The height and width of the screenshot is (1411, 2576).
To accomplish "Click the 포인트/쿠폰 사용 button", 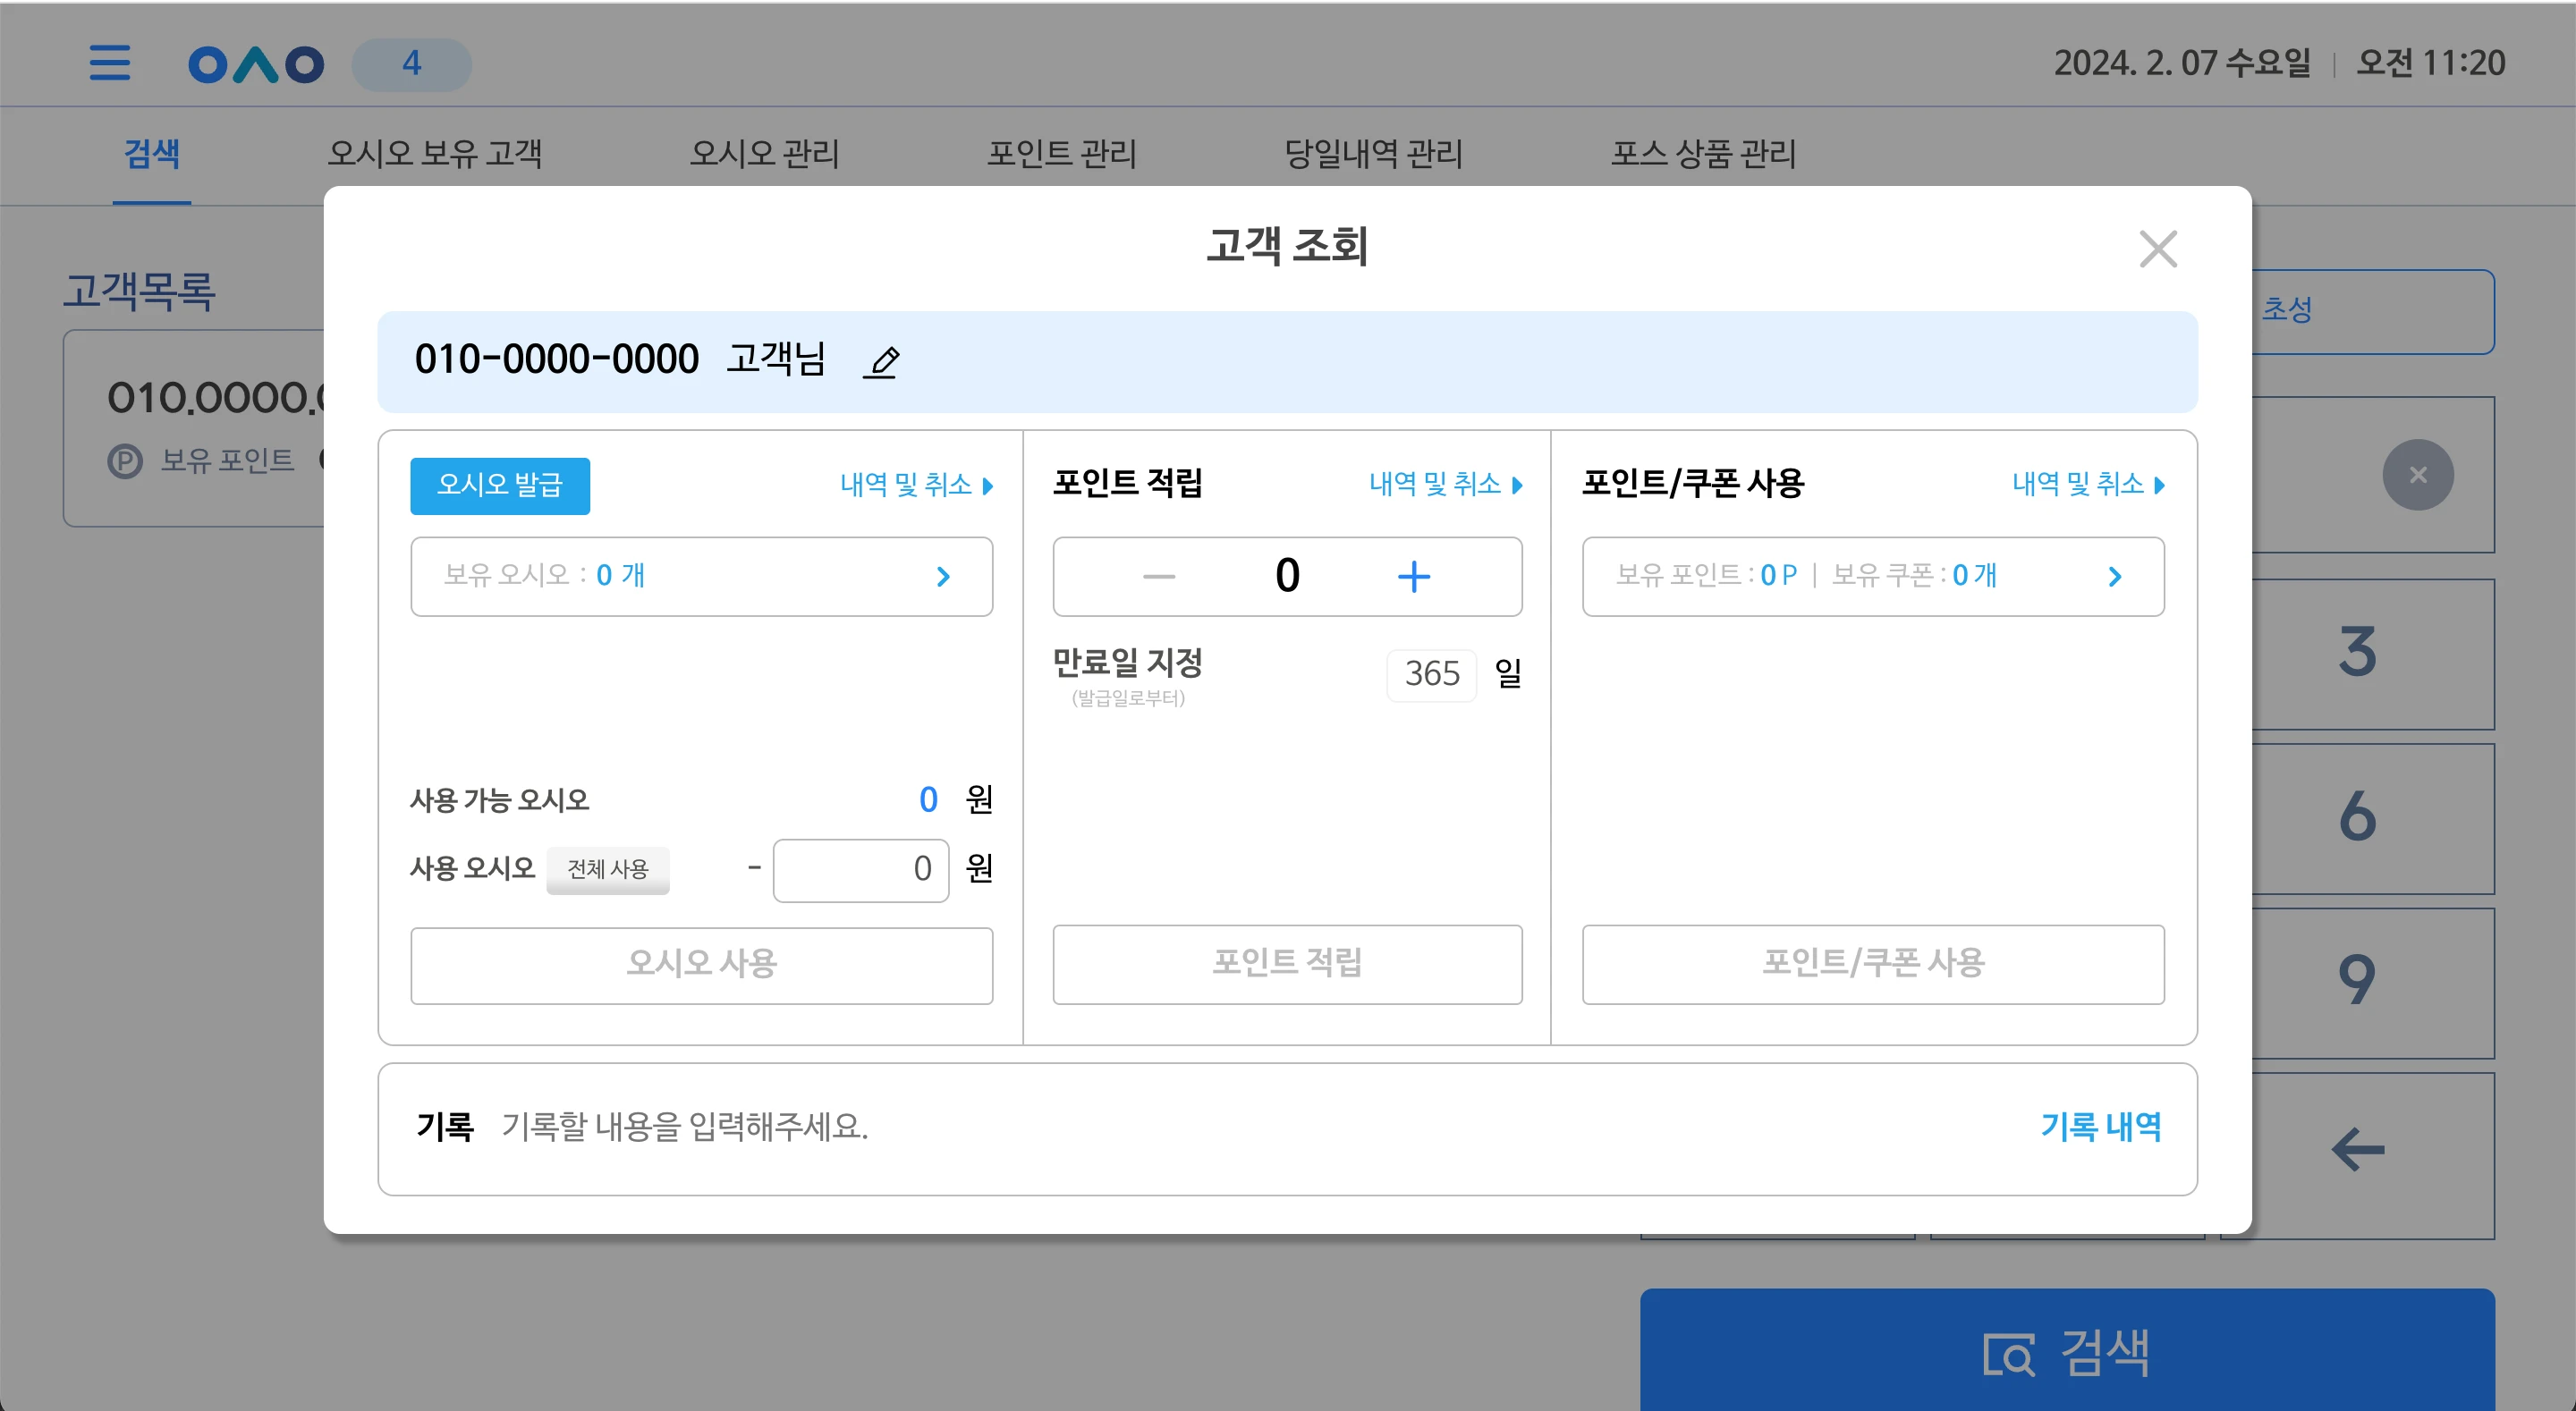I will click(x=1872, y=963).
